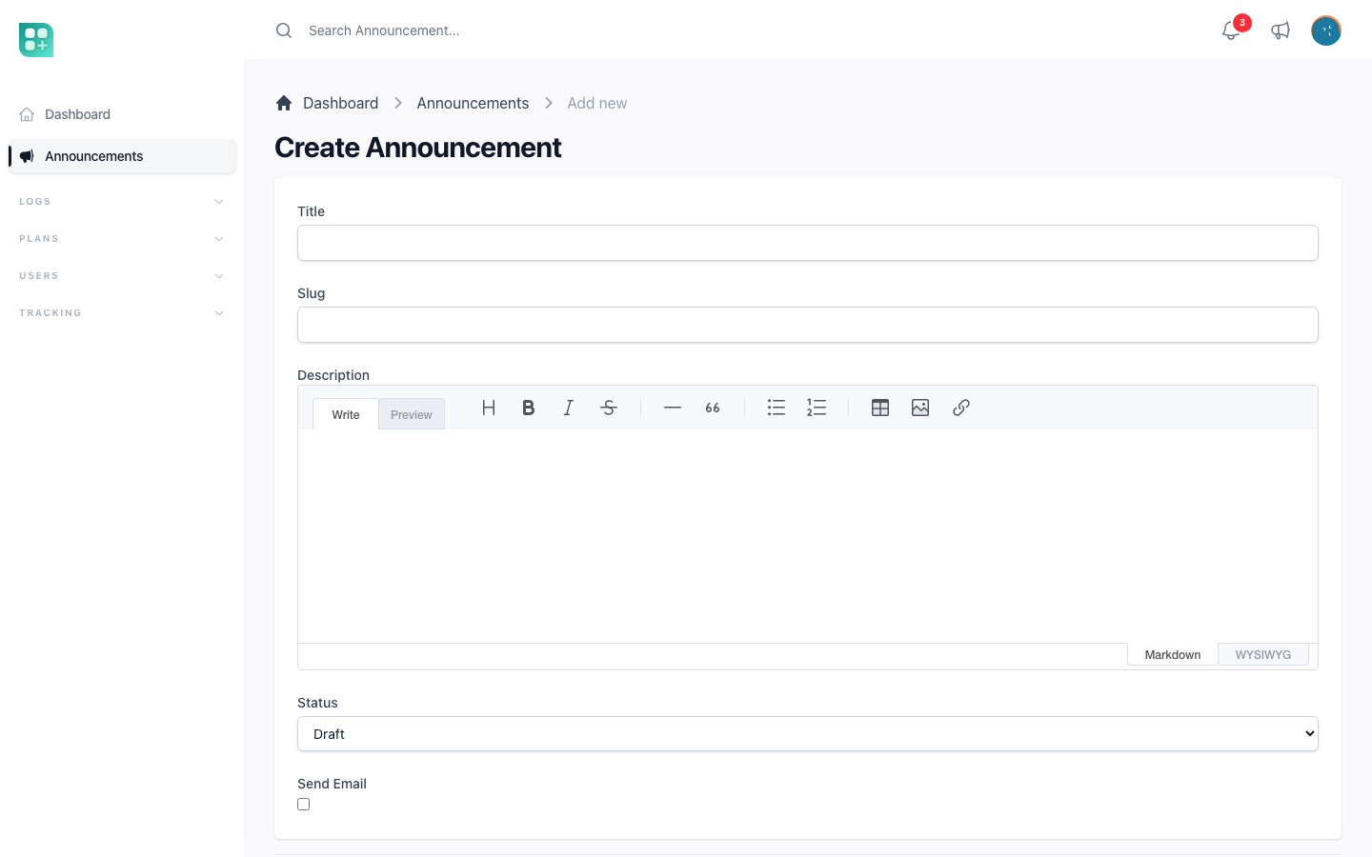Screen dimensions: 1372x857
Task: Insert an unordered bullet list
Action: [x=777, y=408]
